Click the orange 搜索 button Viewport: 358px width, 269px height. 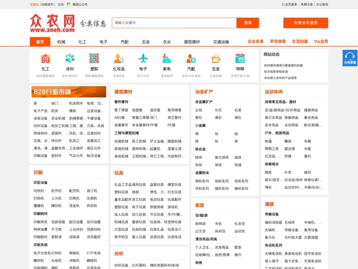248,22
